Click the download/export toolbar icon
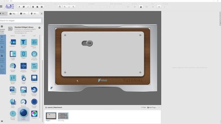Image resolution: width=221 pixels, height=124 pixels. pos(19,7)
